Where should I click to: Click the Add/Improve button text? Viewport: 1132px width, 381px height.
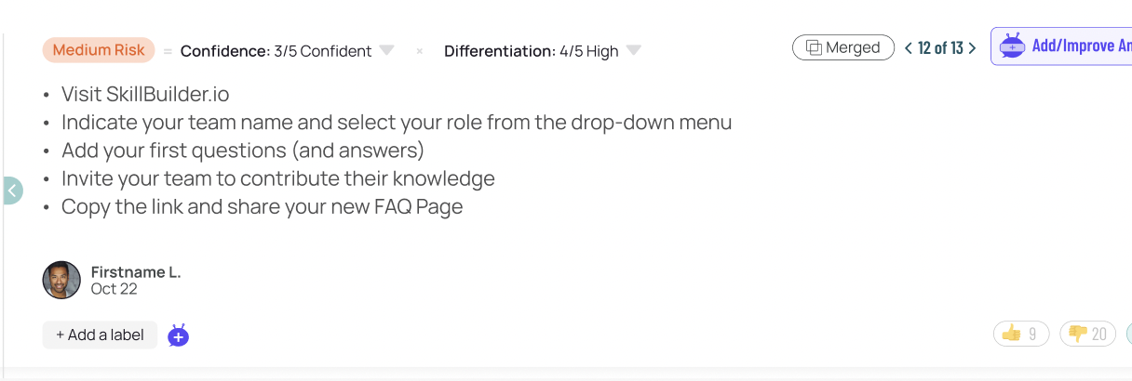pyautogui.click(x=1081, y=46)
